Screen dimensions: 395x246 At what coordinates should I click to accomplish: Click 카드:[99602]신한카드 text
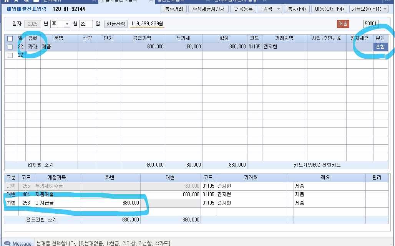point(317,165)
